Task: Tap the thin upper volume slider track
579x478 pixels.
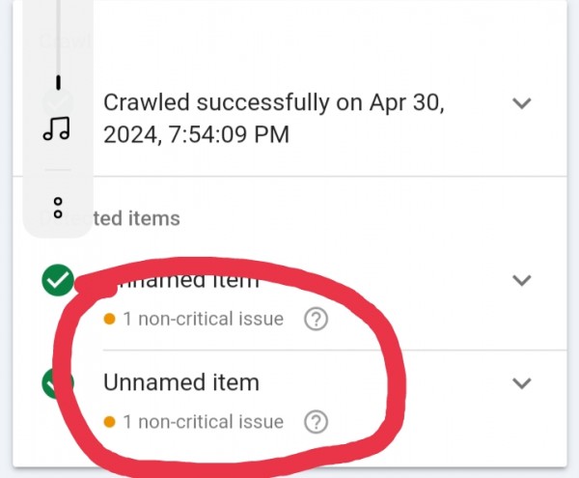Action: click(58, 29)
